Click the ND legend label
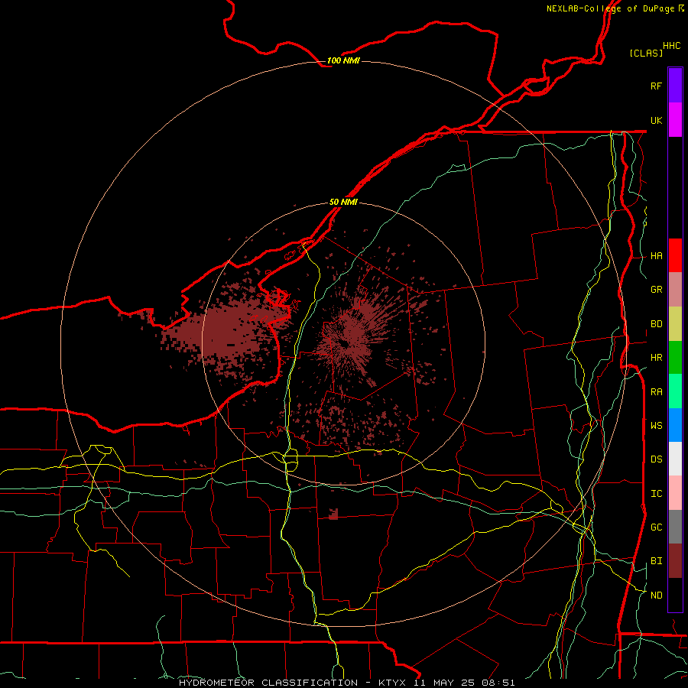Viewport: 688px width, 688px height. coord(656,596)
